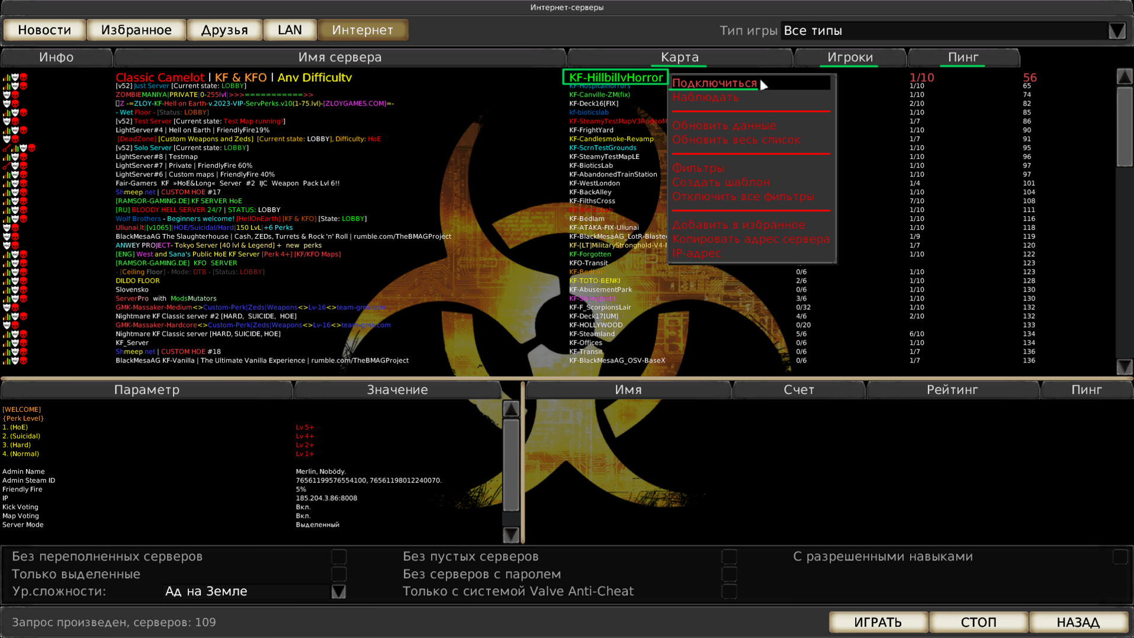Click the skull icon in the LightServer#4 row

coord(24,130)
